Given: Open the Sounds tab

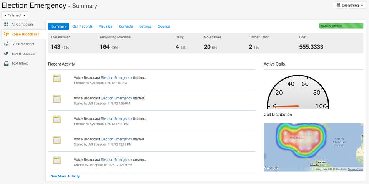Looking at the screenshot, I should coord(164,26).
